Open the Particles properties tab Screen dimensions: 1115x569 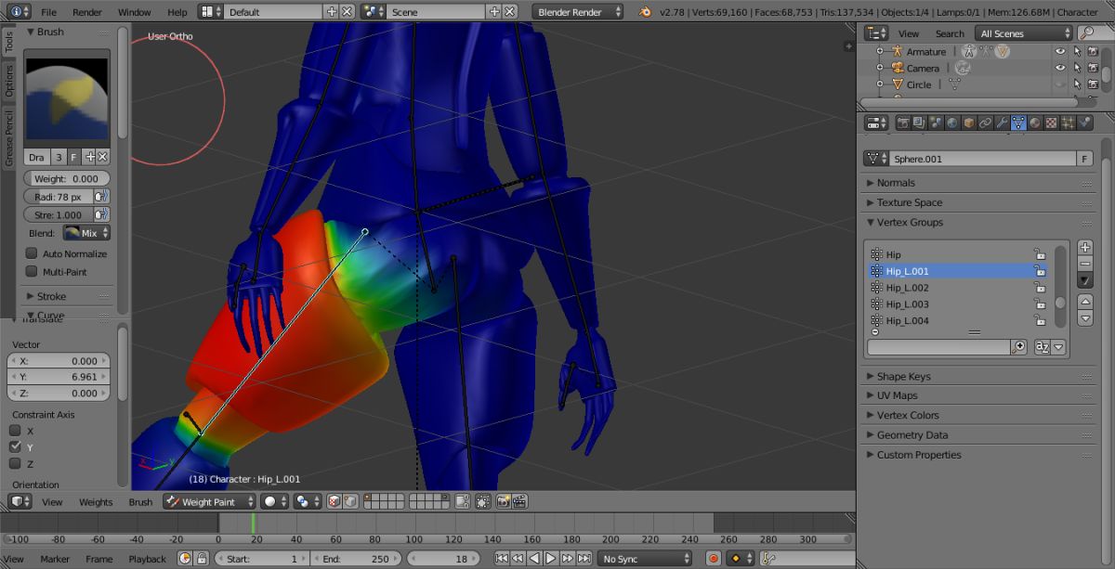[x=1068, y=123]
